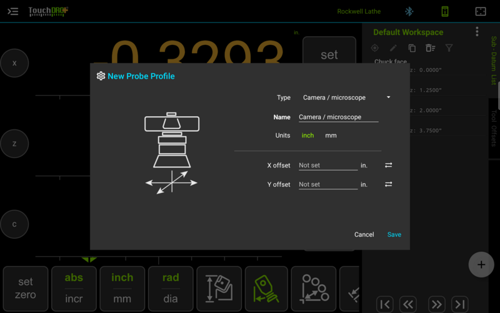Tap the Bluetooth connection icon
The height and width of the screenshot is (313, 500).
click(409, 11)
